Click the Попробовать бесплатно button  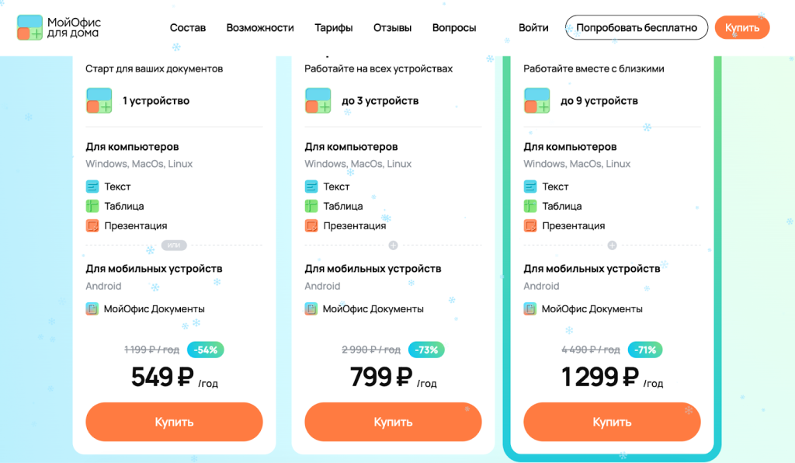click(x=636, y=27)
